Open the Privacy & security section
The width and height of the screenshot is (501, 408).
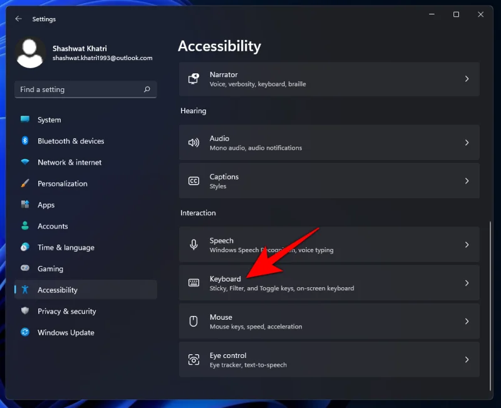68,311
